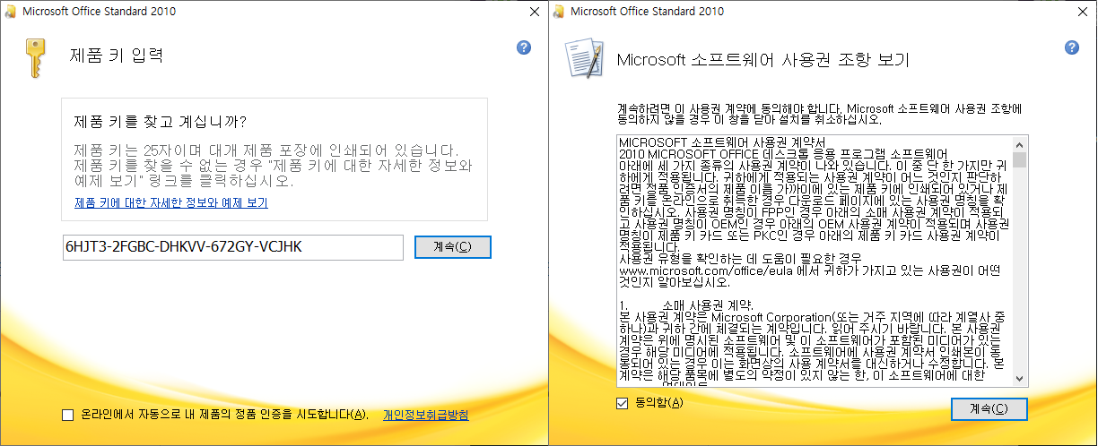Click Microsoft 소프트웨어 사용권 조항 보기 heading
Viewport: 1098px width, 446px height.
point(763,60)
